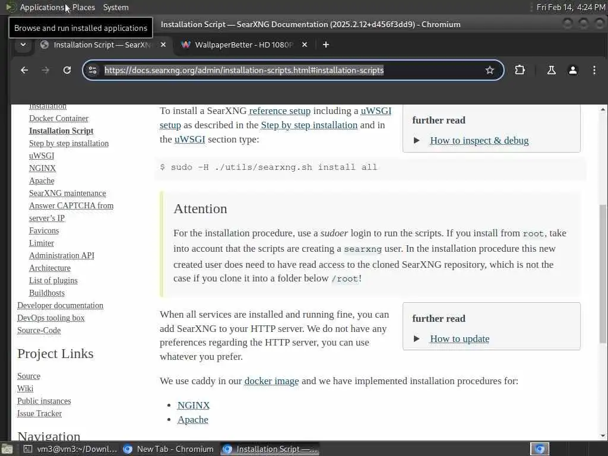Image resolution: width=608 pixels, height=456 pixels.
Task: Open the Places menu
Action: pos(83,7)
